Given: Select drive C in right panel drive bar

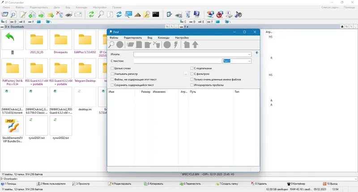Looking at the screenshot, I should tap(183, 21).
